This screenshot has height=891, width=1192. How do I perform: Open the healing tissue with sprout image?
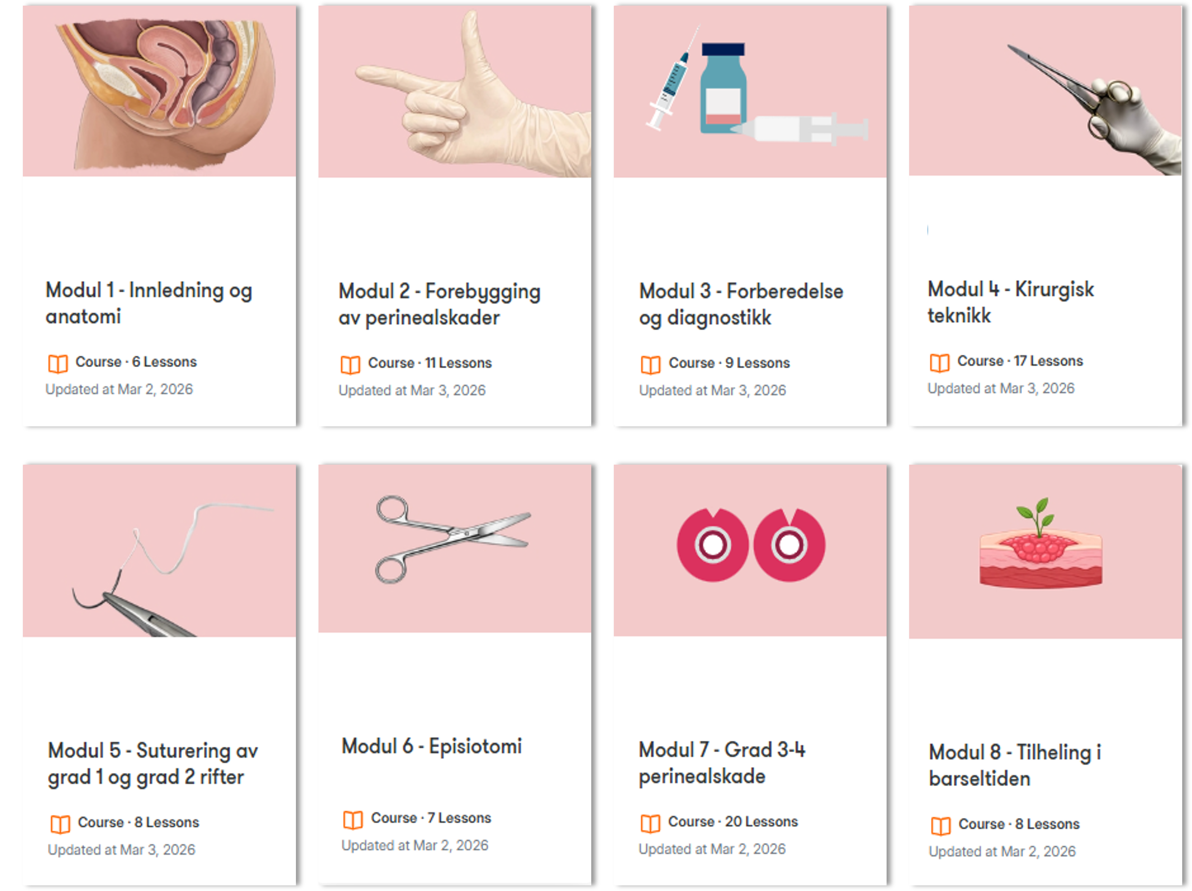click(1045, 551)
